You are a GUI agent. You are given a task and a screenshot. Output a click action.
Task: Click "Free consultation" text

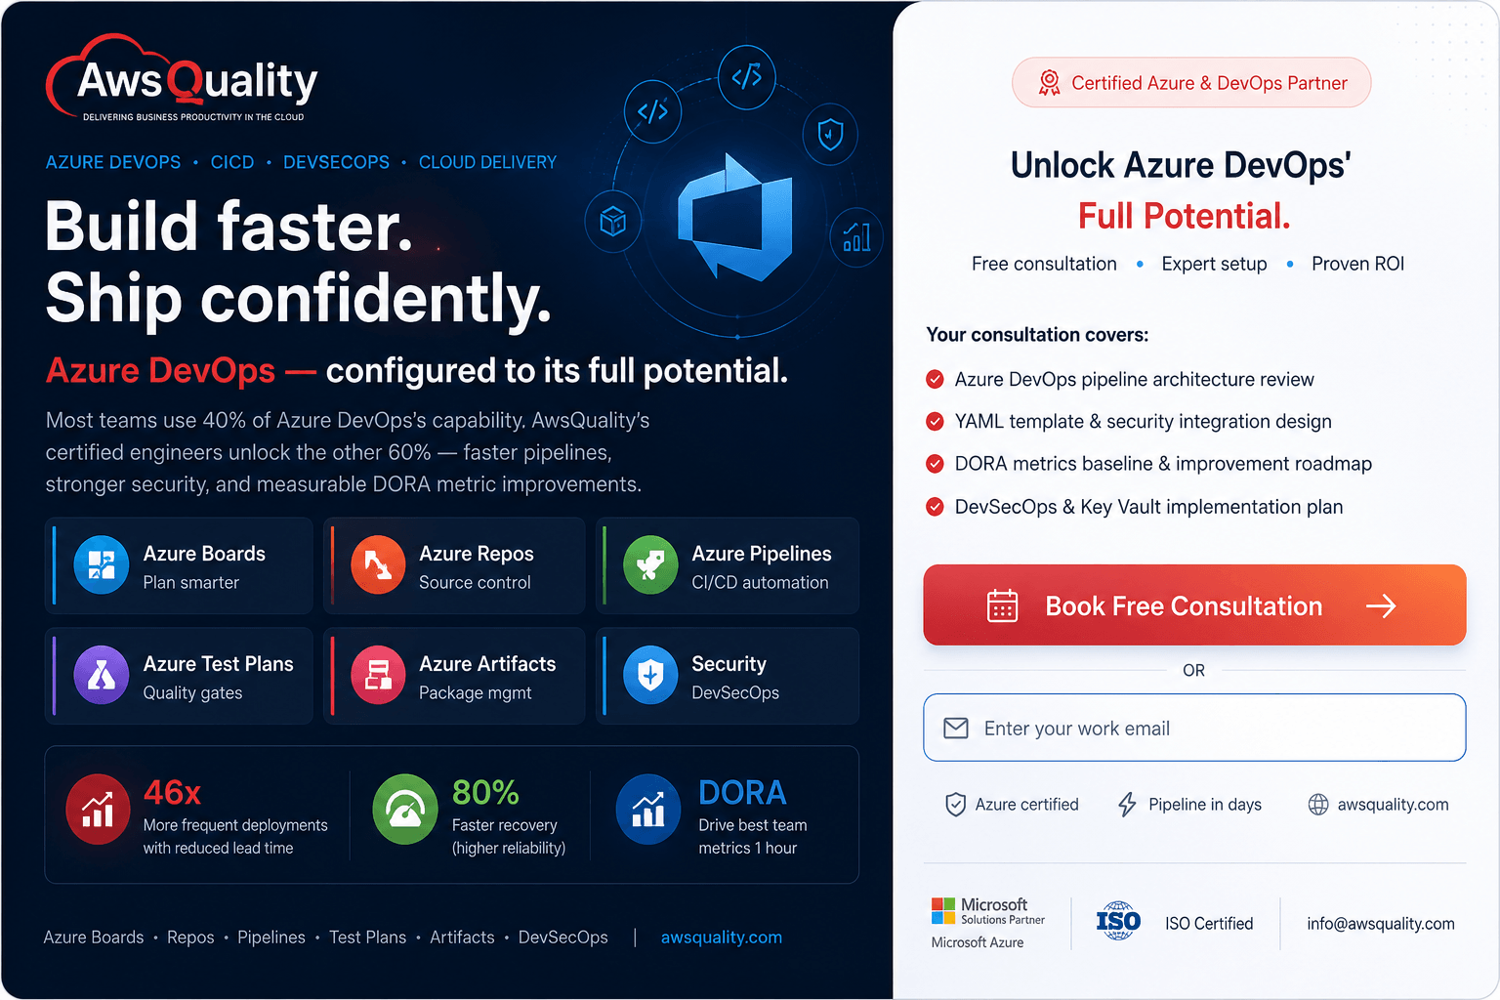tap(1044, 264)
